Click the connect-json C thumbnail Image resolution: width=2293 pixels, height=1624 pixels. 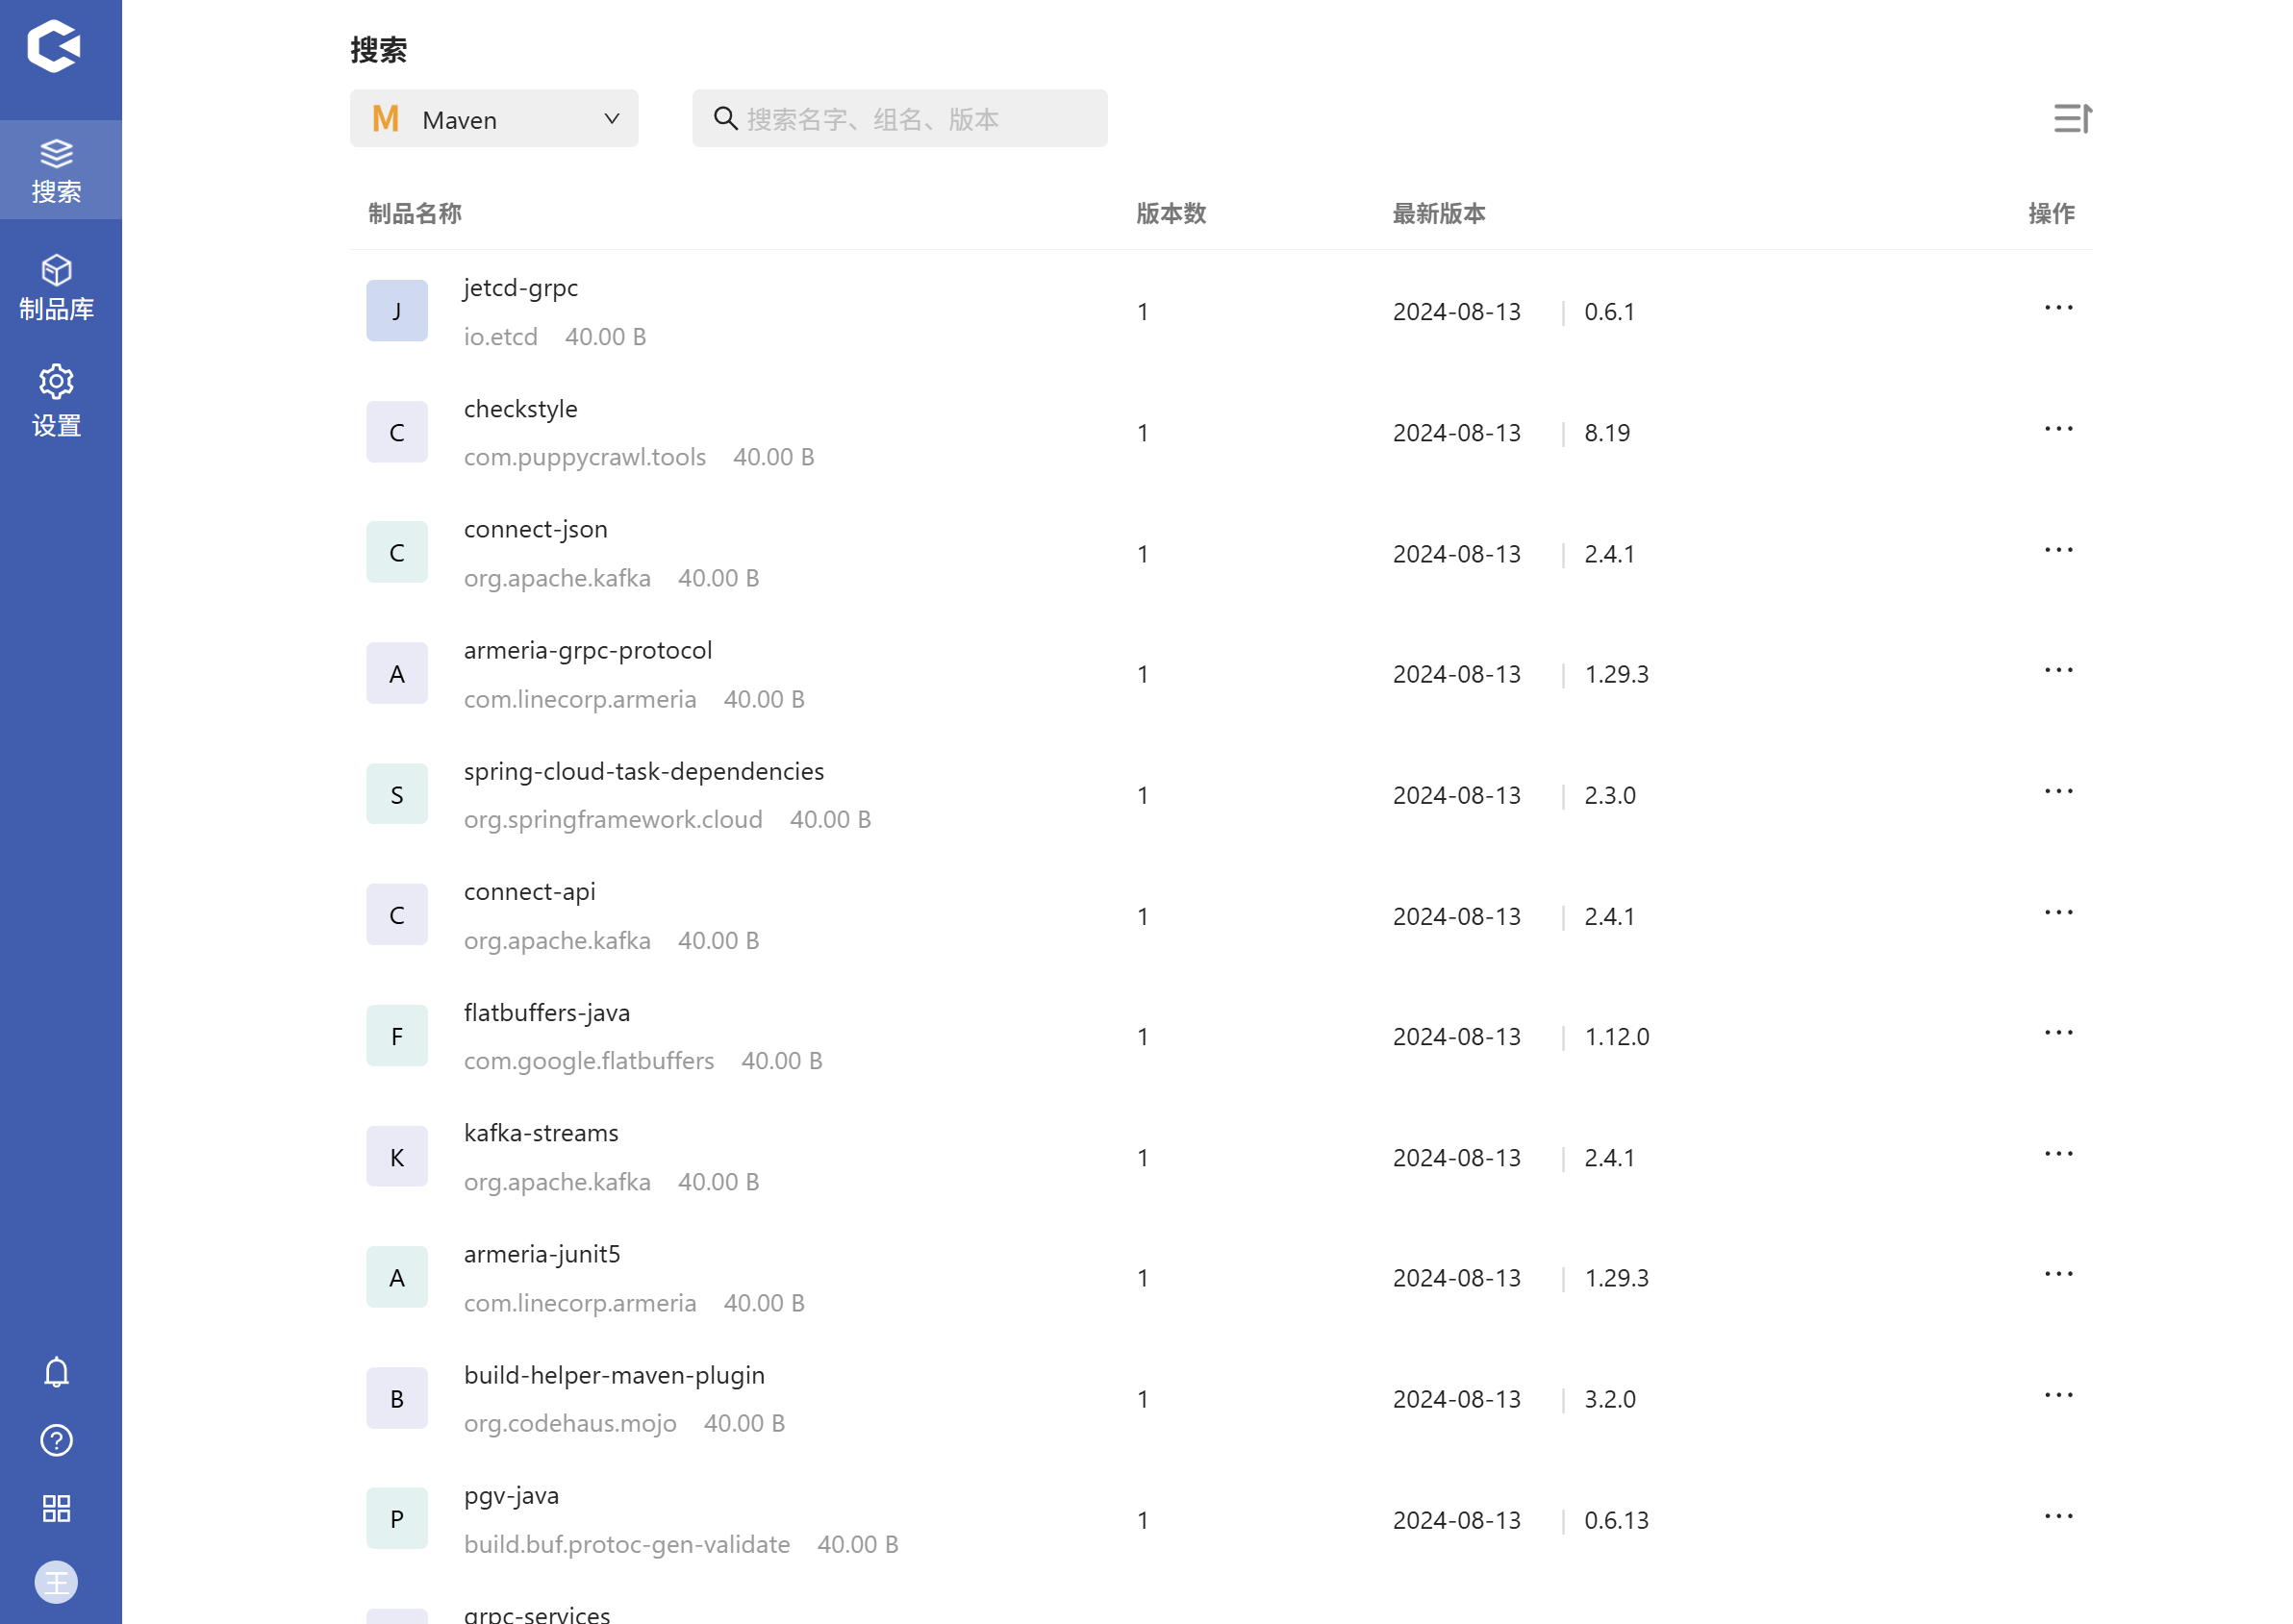(x=397, y=552)
